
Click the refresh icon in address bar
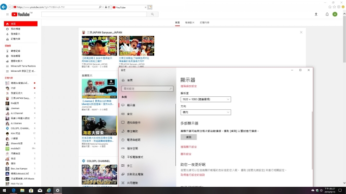(x=109, y=7)
